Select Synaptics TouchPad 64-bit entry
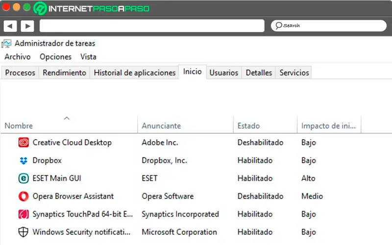Viewport: 392px width, 245px height. coord(82,214)
